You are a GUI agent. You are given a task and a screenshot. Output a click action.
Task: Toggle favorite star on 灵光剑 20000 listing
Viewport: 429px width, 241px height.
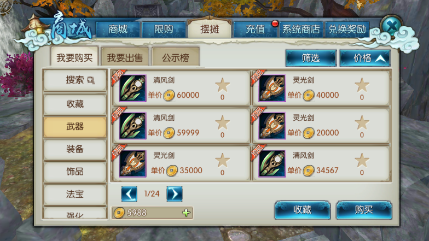click(362, 122)
